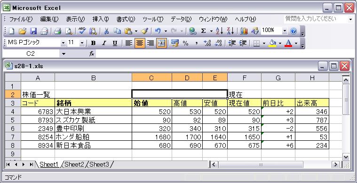The width and height of the screenshot is (357, 183).
Task: Open the 表示(V) menu
Action: [75, 19]
